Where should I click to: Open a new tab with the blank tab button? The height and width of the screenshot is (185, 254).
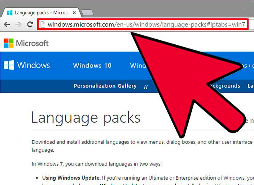point(87,13)
